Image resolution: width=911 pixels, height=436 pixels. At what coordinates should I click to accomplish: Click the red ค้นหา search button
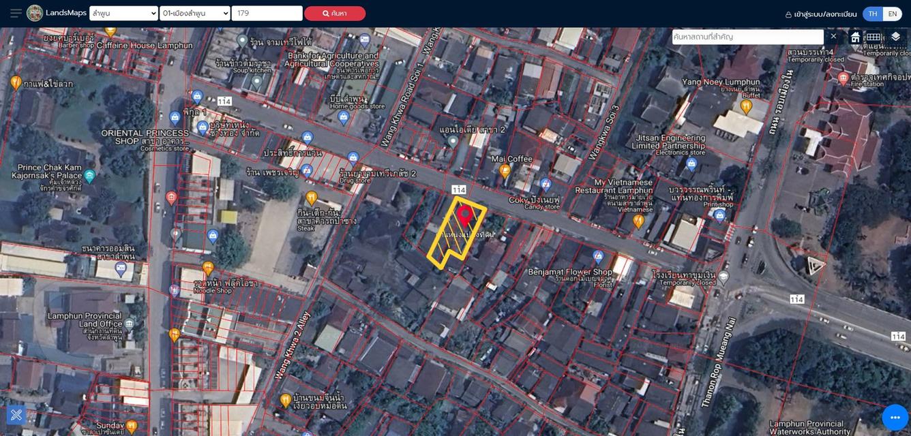pyautogui.click(x=335, y=13)
